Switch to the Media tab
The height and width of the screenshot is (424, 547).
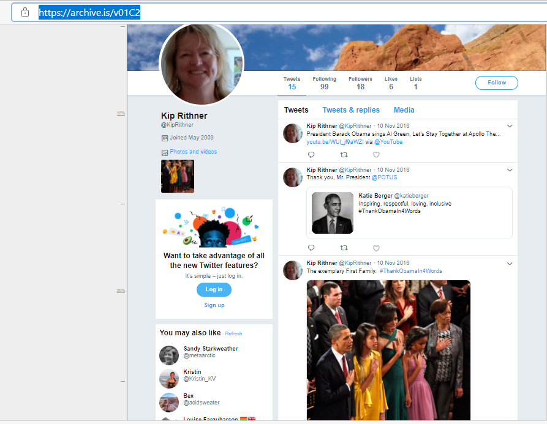point(404,110)
